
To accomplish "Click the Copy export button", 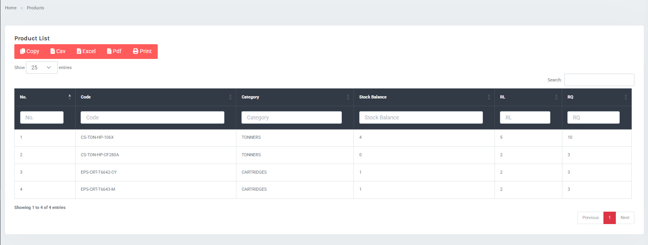I will [30, 51].
